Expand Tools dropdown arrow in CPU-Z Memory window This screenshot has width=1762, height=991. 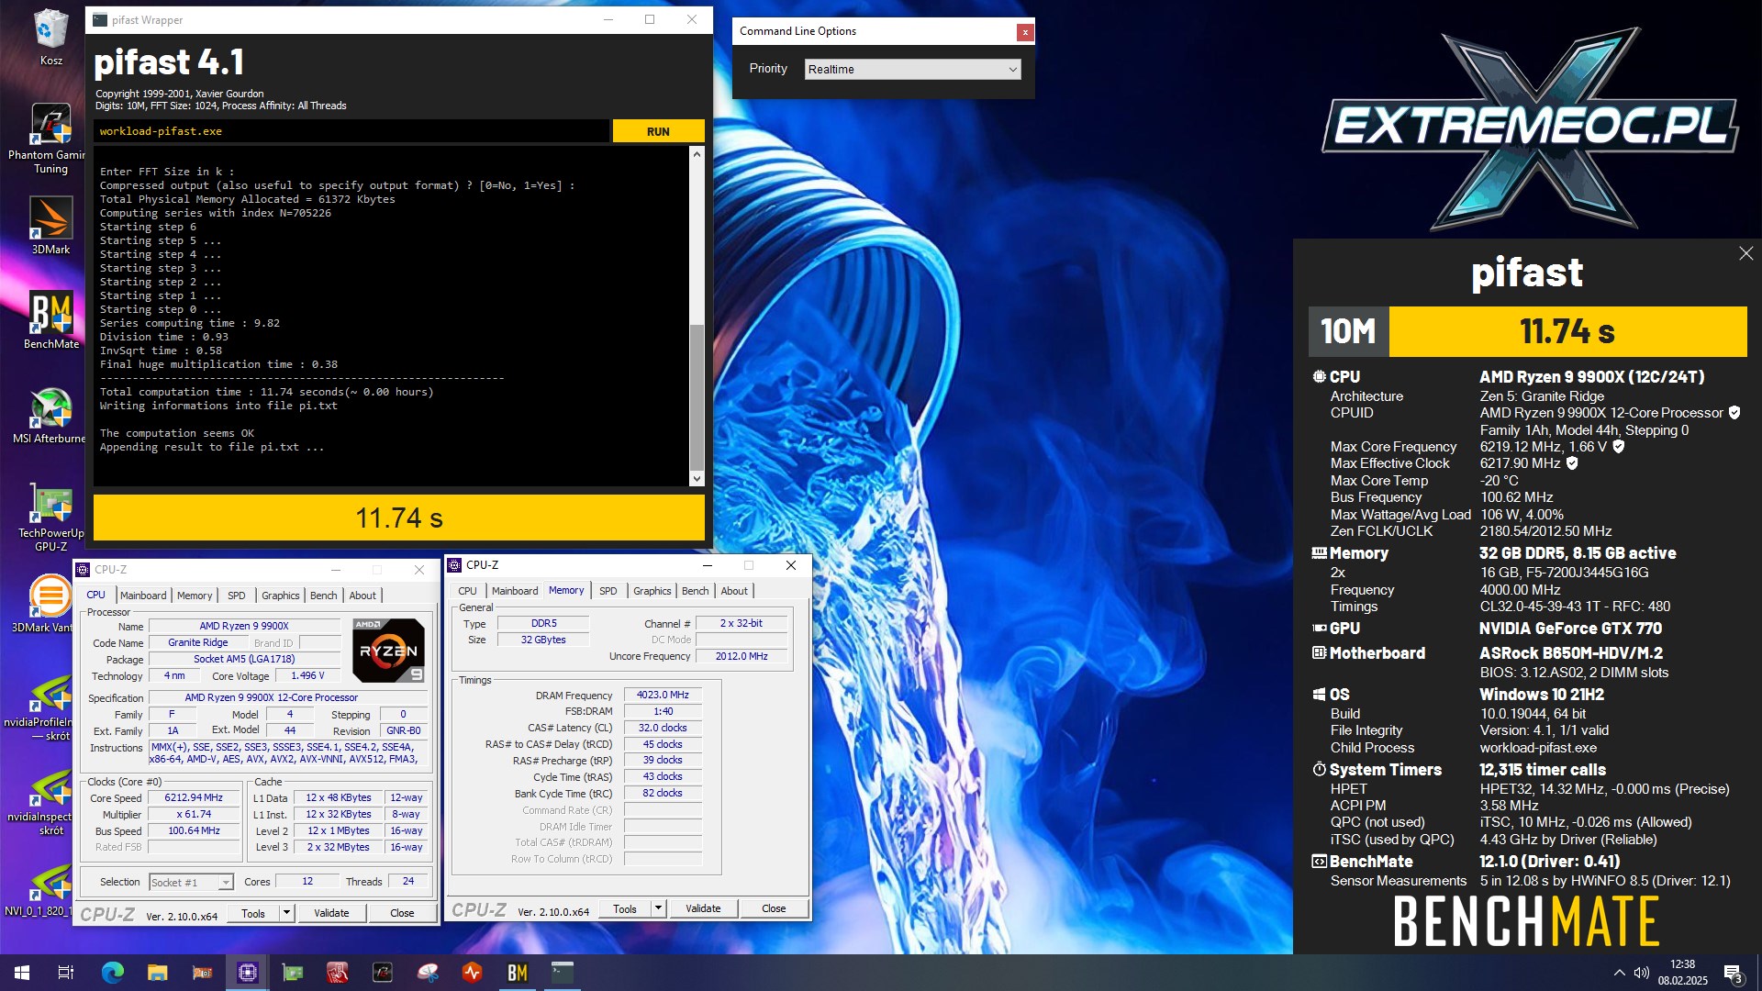[x=658, y=908]
